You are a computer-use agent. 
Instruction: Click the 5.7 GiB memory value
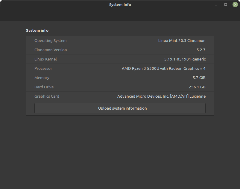pyautogui.click(x=199, y=78)
